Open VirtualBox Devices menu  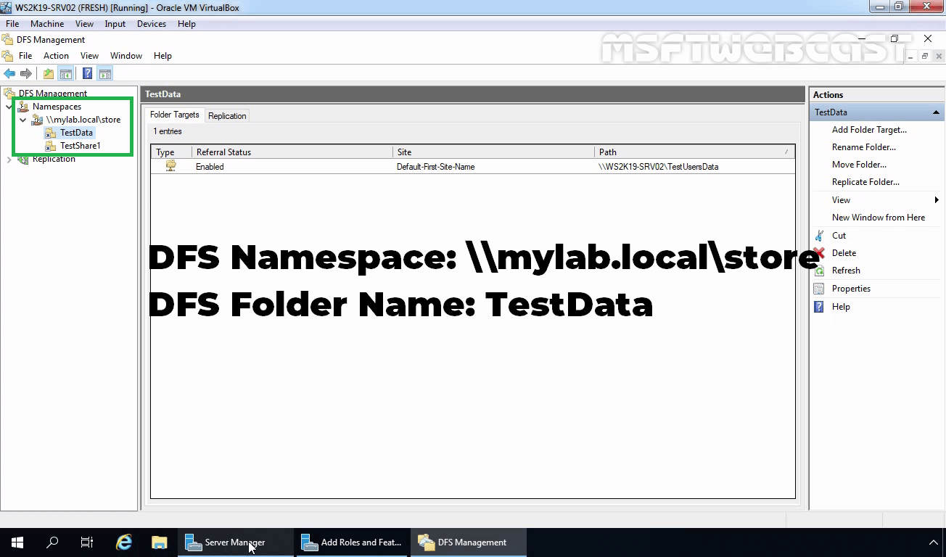pyautogui.click(x=151, y=24)
